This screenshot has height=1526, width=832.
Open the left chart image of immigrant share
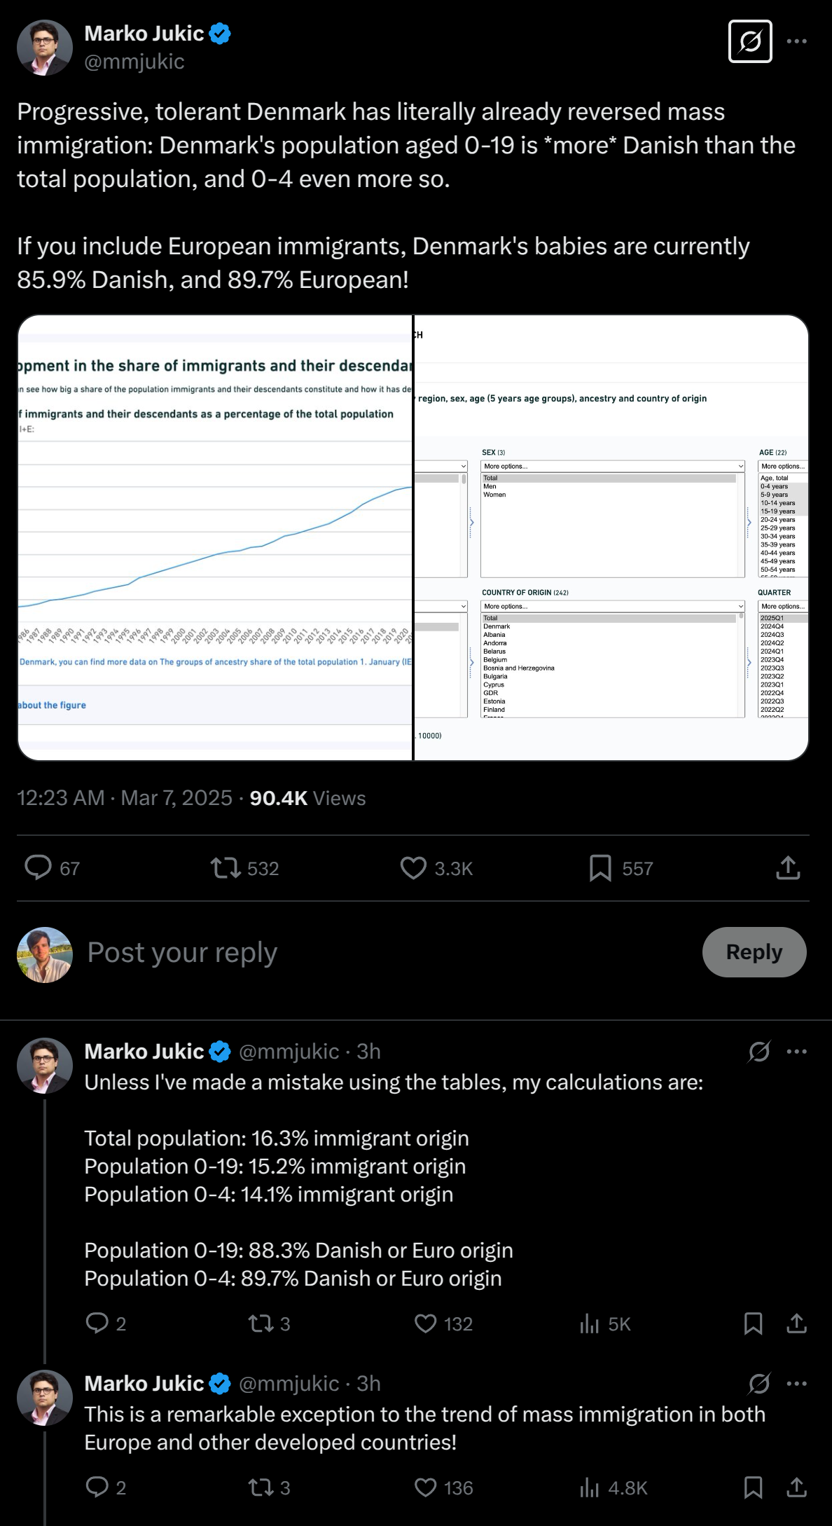tap(215, 537)
